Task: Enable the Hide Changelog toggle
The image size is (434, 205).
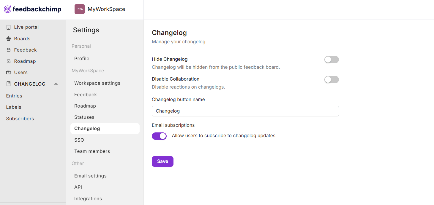Action: tap(332, 60)
